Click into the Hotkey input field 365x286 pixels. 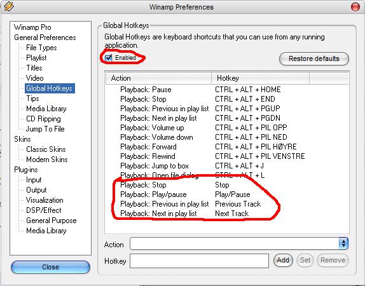pos(199,261)
